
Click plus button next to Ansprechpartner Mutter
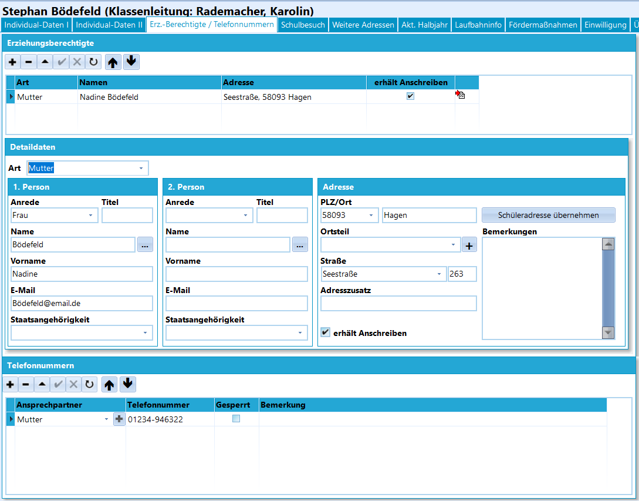pos(119,419)
